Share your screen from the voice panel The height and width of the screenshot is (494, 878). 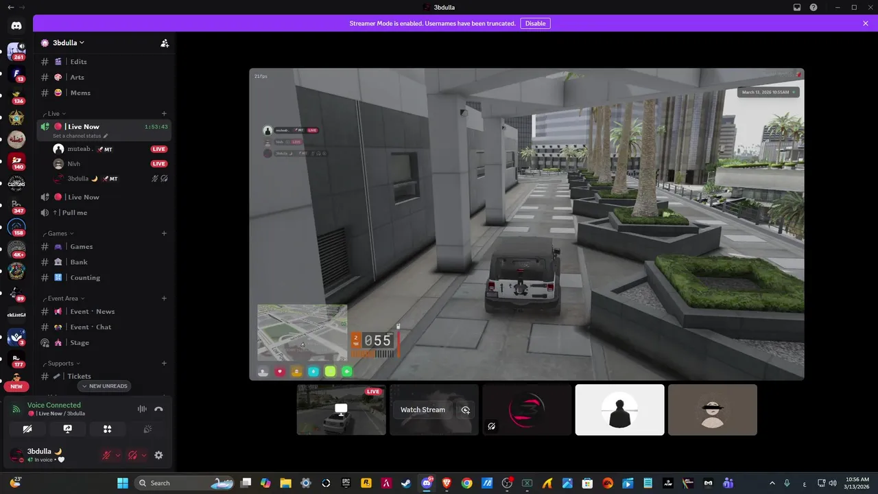pyautogui.click(x=67, y=429)
